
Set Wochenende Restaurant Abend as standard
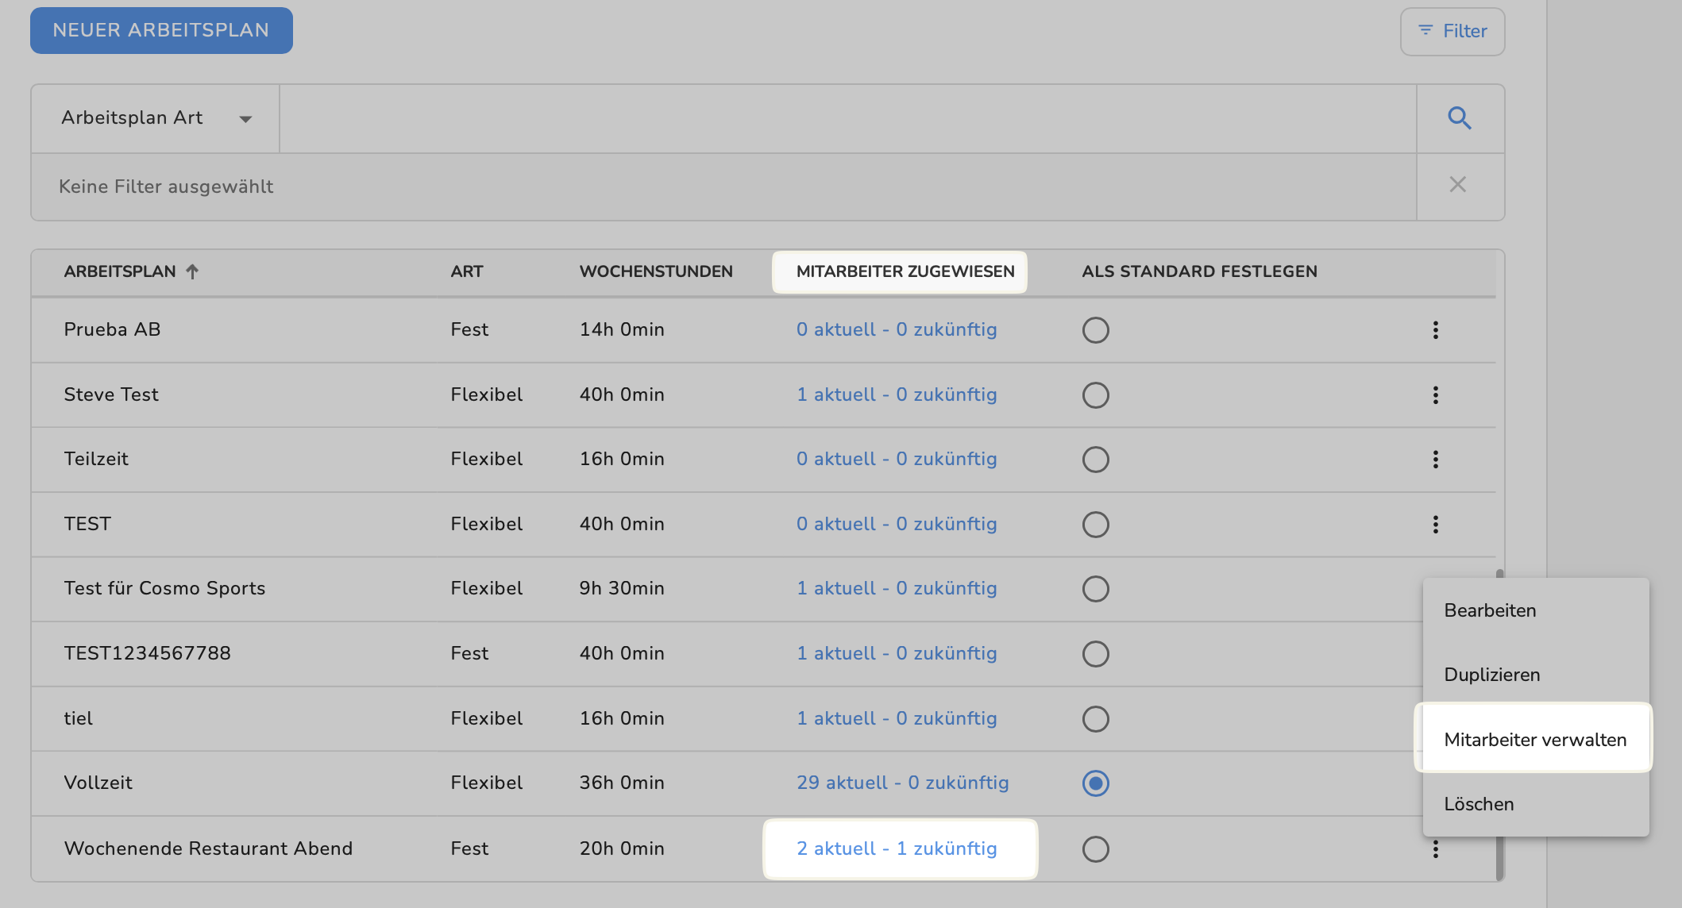1095,849
